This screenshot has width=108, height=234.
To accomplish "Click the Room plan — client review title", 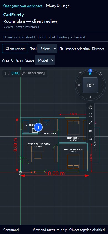I will [x=30, y=21].
